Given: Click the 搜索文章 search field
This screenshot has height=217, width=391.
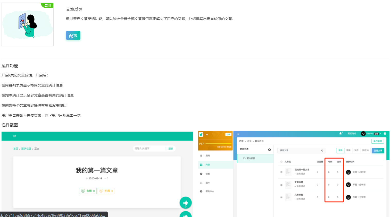Looking at the screenshot, I should click(301, 150).
